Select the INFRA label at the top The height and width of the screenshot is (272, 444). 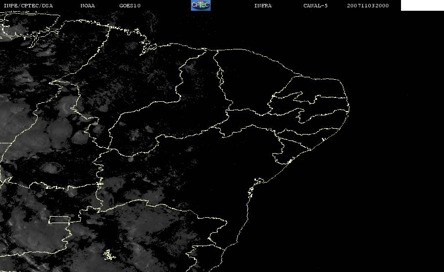click(263, 6)
